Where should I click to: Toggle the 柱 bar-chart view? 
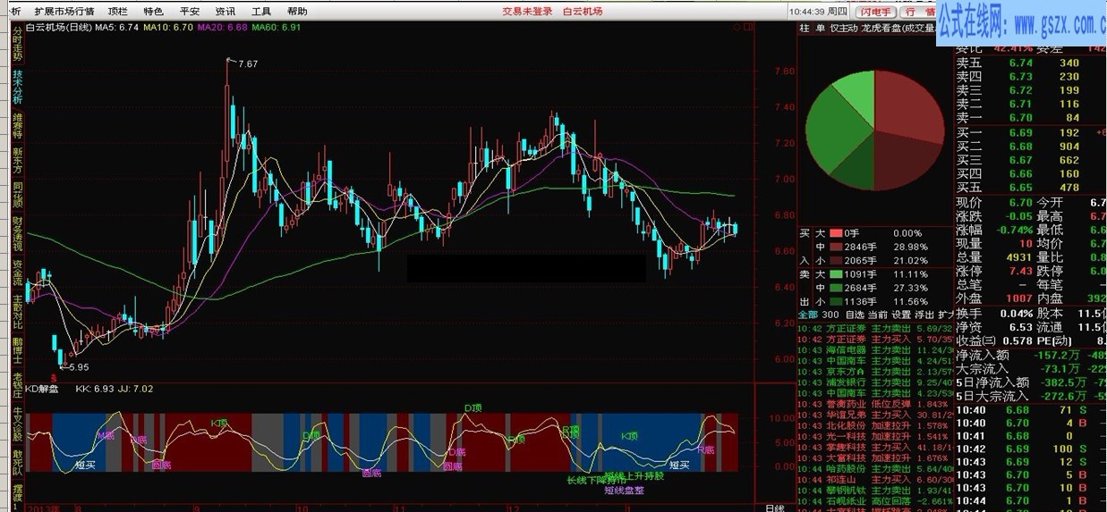(x=805, y=29)
